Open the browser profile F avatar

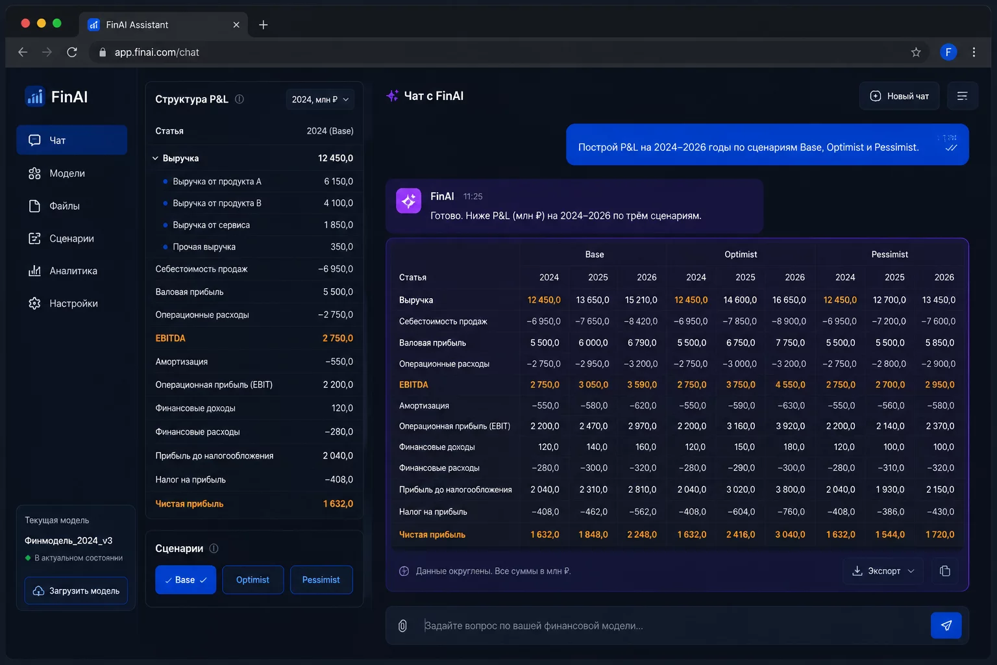pos(948,52)
